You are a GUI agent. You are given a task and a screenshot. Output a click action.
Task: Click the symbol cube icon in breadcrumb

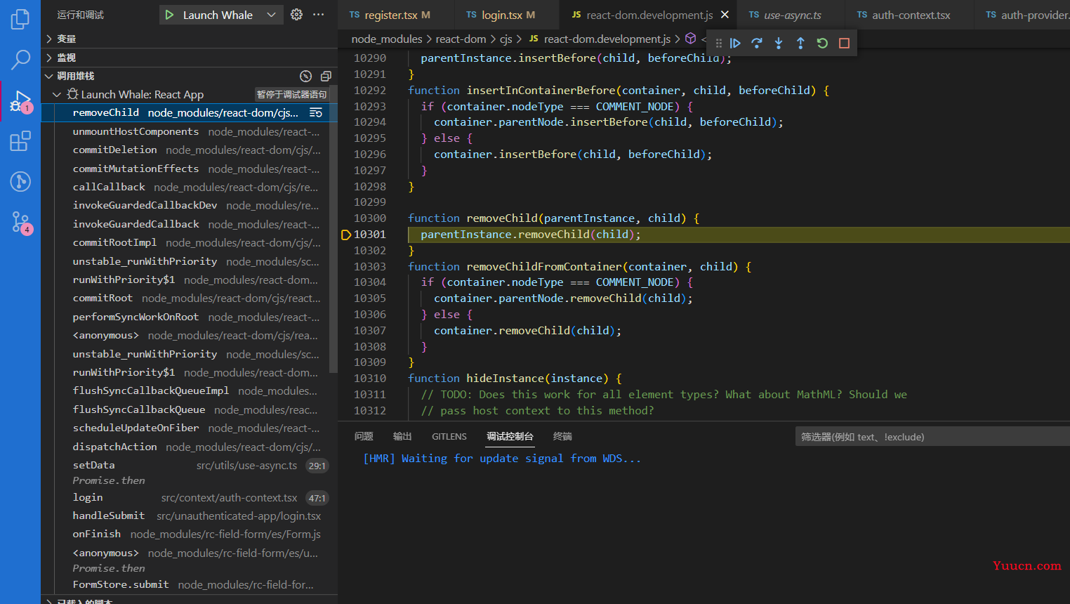click(x=691, y=39)
